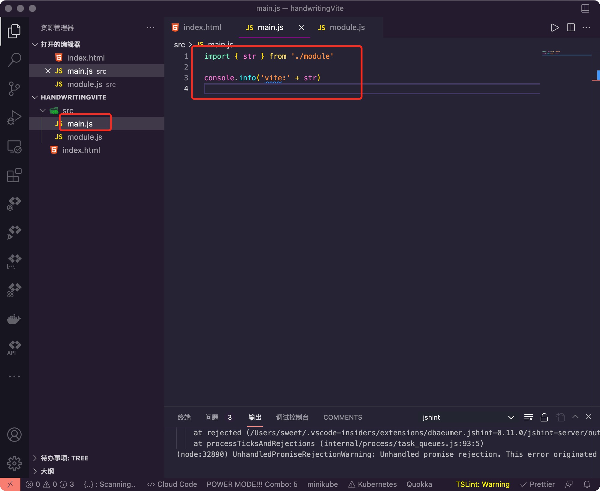
Task: Click the src breadcrumb segment
Action: tap(179, 45)
